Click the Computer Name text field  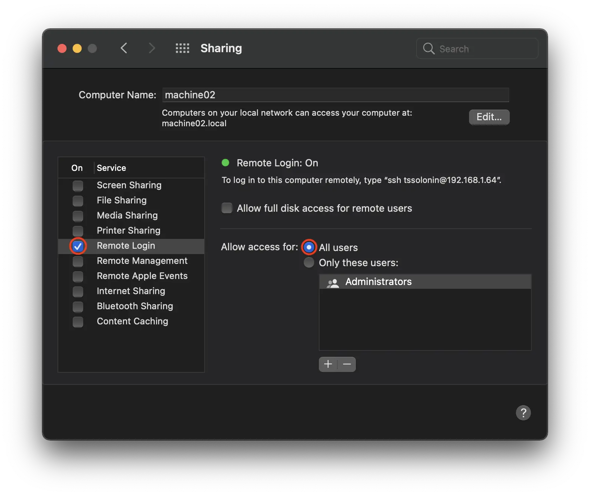pyautogui.click(x=336, y=95)
